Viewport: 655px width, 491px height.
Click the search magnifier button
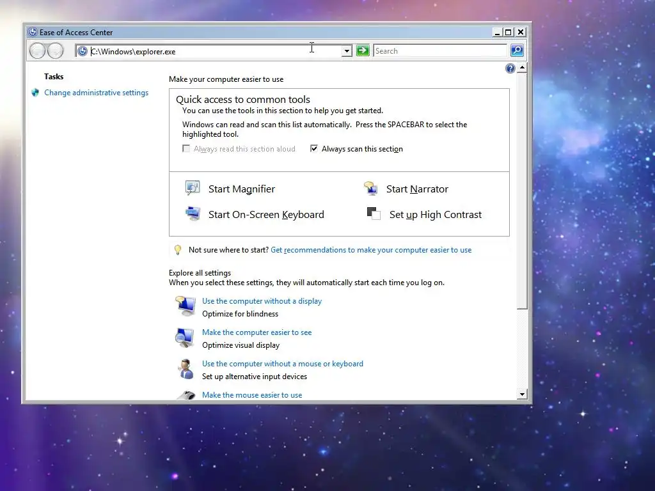coord(517,51)
